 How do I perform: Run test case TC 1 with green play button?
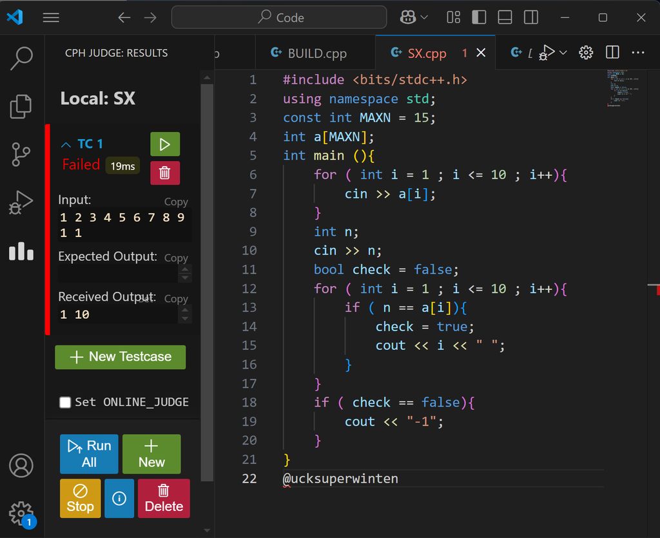(x=165, y=144)
